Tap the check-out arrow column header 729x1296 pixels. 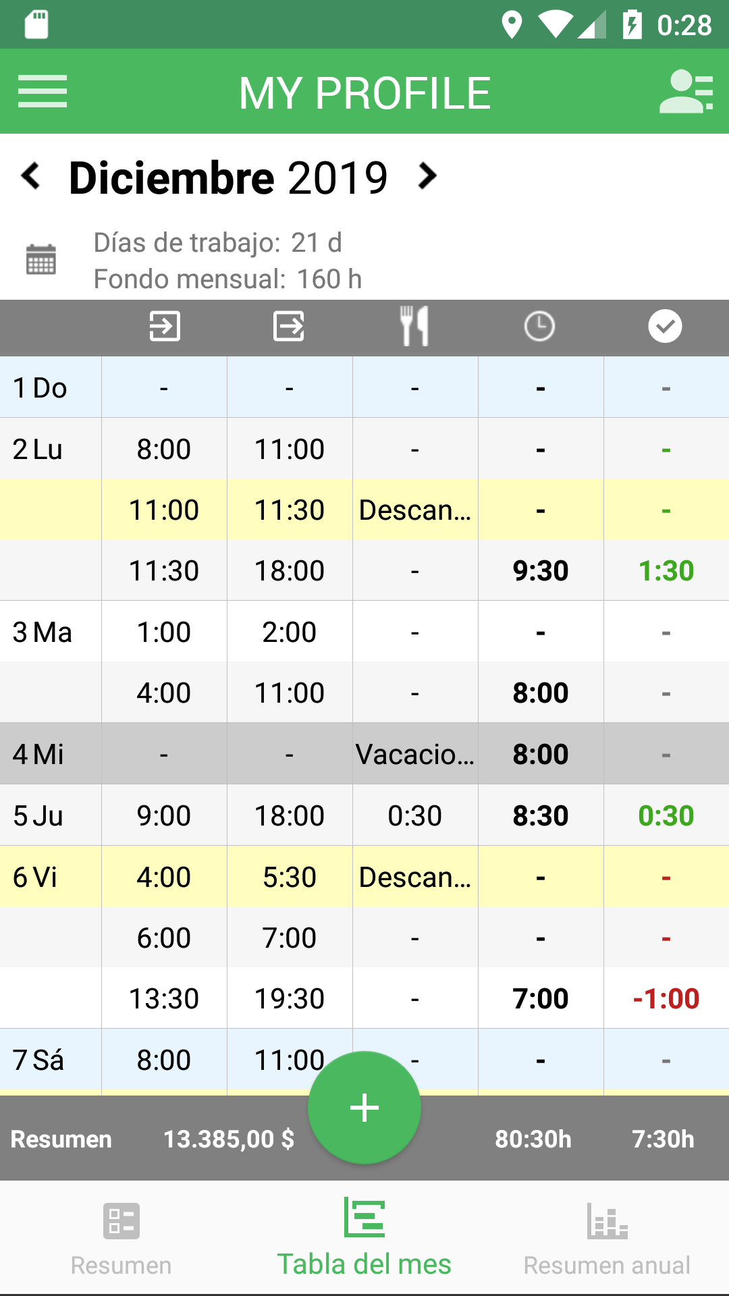[289, 327]
